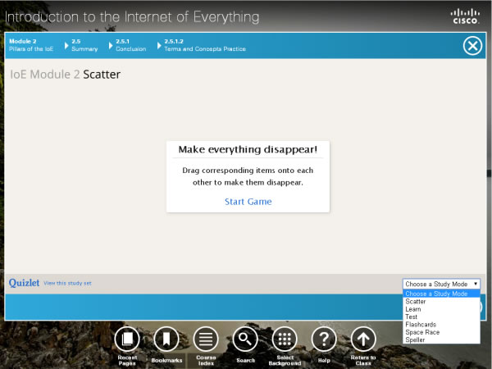The width and height of the screenshot is (492, 369).
Task: Click the Return to Class arrow icon
Action: pyautogui.click(x=363, y=339)
